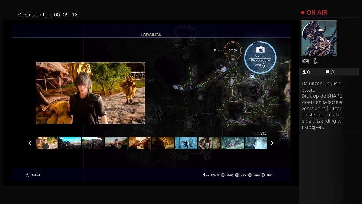Click the 1/15 photo counter text
The image size is (362, 204).
tap(263, 133)
